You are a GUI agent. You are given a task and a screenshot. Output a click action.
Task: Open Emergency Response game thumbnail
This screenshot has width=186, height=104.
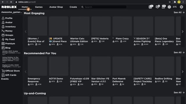(37, 66)
